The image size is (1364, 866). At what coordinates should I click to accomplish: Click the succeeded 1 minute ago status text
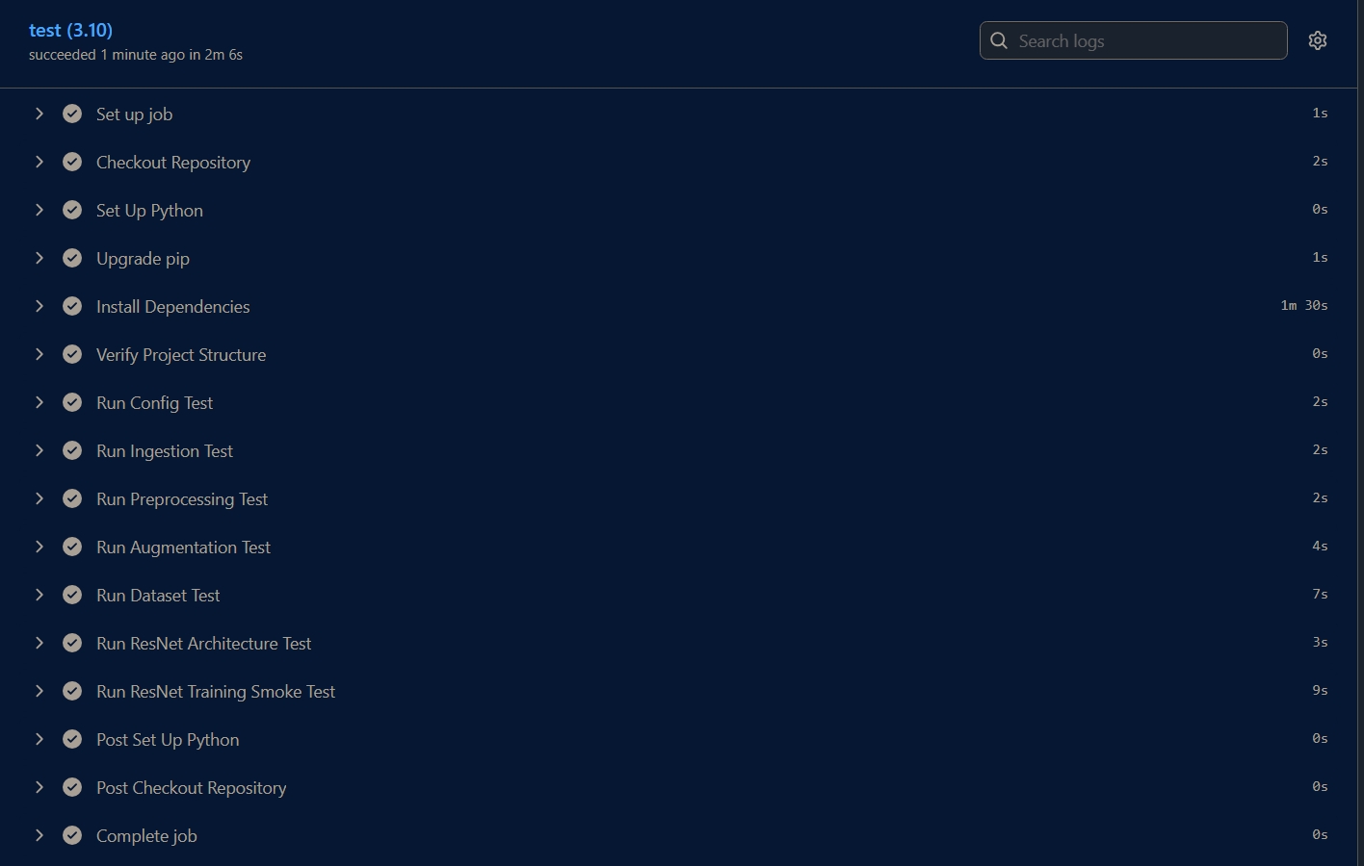(x=136, y=55)
